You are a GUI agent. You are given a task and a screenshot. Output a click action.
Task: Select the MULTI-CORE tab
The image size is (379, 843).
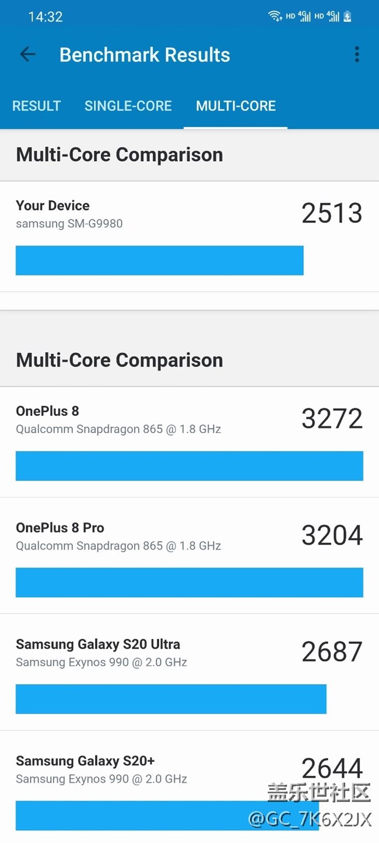(x=236, y=106)
